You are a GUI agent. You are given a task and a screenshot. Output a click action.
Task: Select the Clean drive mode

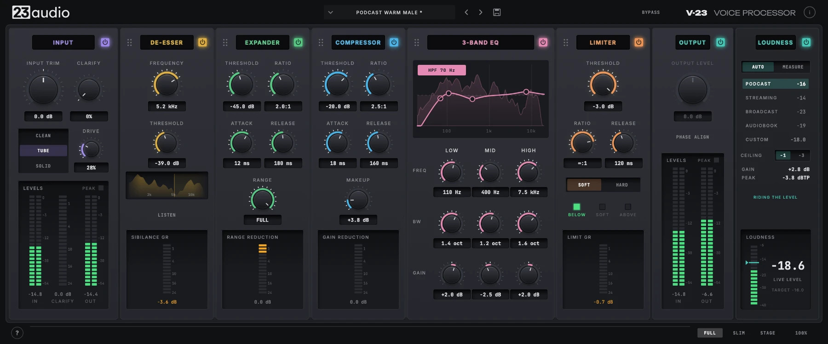click(43, 136)
